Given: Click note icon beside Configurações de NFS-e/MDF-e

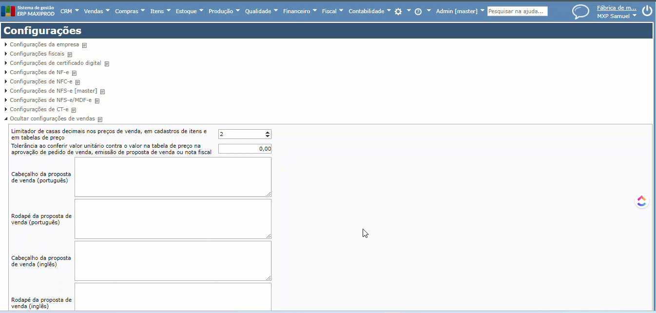Looking at the screenshot, I should coord(97,100).
